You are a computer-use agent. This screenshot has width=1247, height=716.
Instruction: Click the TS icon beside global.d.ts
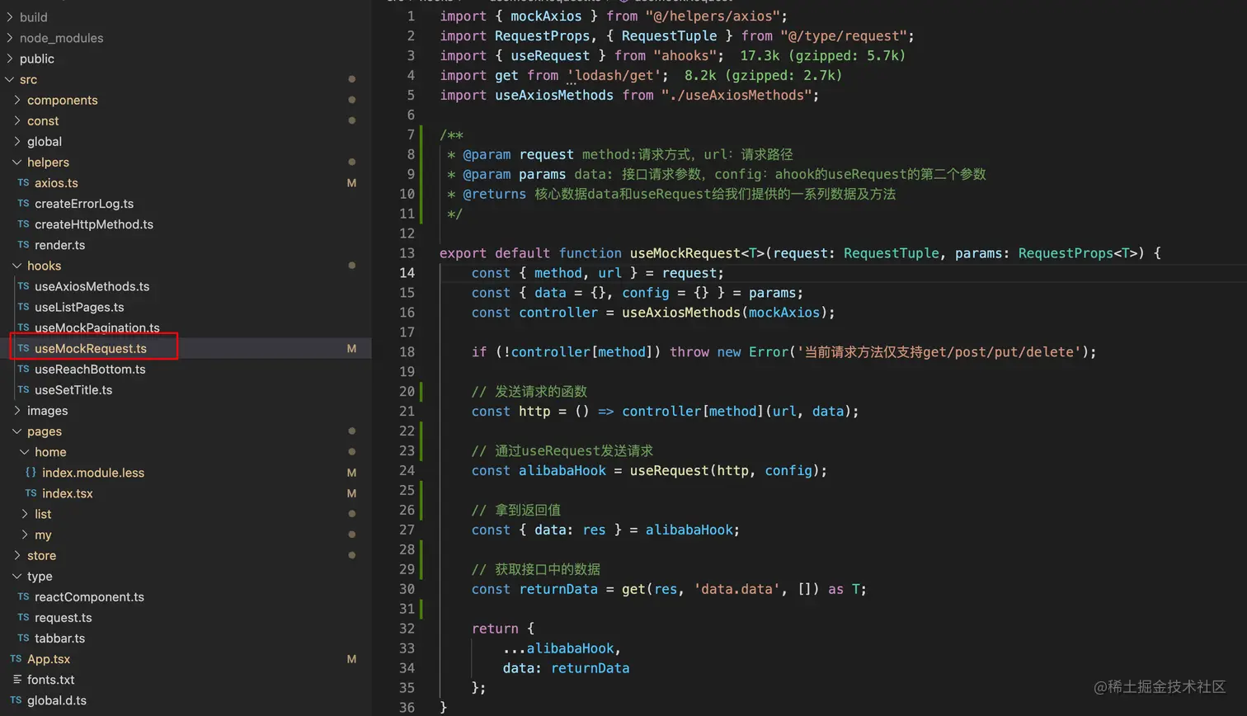pos(16,700)
